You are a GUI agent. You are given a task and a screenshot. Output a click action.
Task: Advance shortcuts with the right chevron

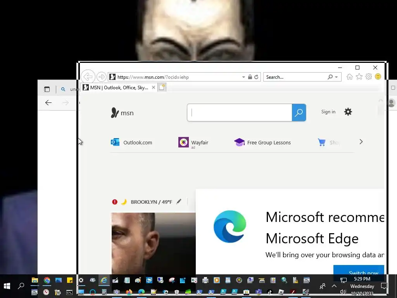click(x=361, y=142)
